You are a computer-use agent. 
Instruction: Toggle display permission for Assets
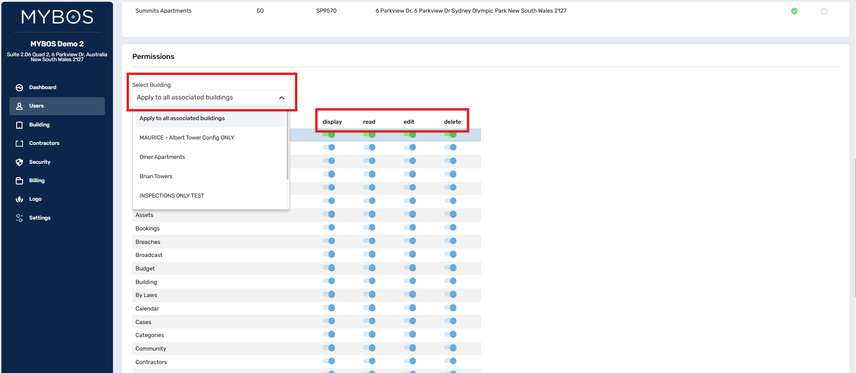pyautogui.click(x=329, y=214)
